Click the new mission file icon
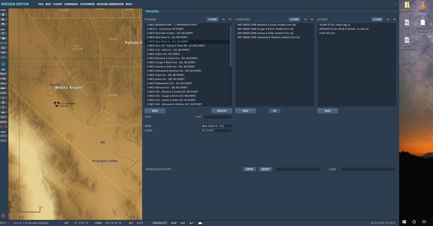Screen dimensions: 433x226 pos(3,15)
